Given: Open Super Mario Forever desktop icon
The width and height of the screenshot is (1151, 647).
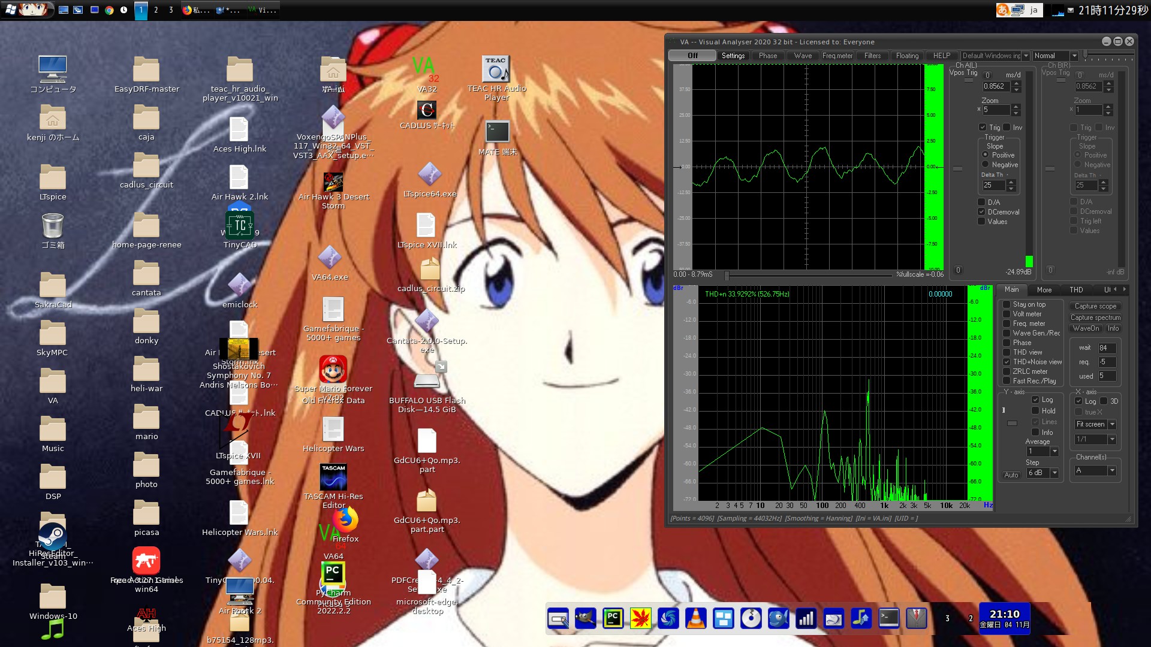Looking at the screenshot, I should (333, 370).
